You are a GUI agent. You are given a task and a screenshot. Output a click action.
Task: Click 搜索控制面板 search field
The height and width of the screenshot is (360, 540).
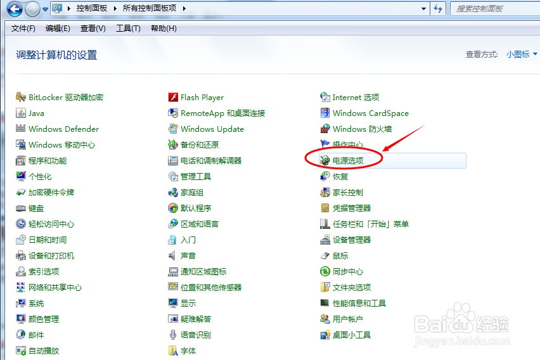pos(496,9)
